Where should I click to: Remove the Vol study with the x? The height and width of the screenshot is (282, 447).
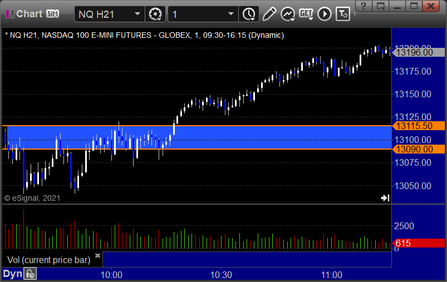pyautogui.click(x=97, y=255)
